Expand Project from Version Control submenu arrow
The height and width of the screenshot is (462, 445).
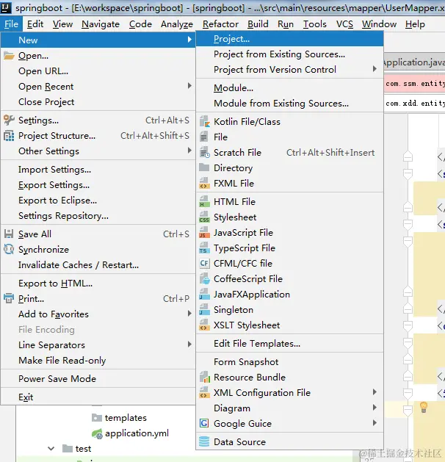pos(375,69)
